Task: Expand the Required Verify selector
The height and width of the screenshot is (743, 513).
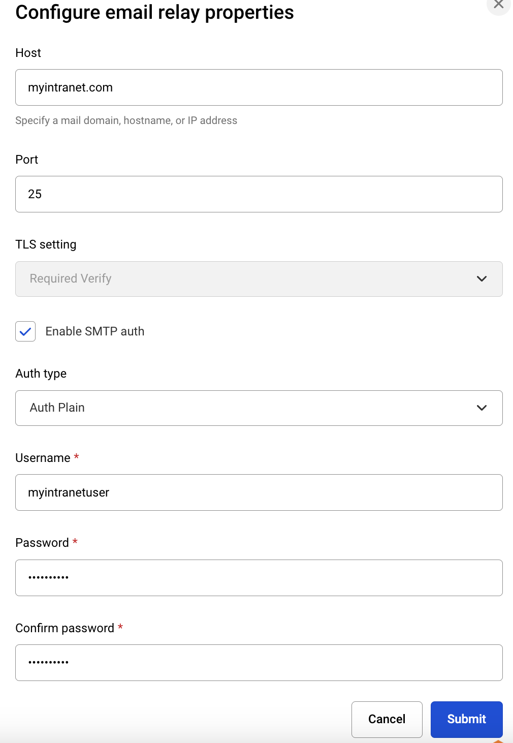Action: point(259,279)
